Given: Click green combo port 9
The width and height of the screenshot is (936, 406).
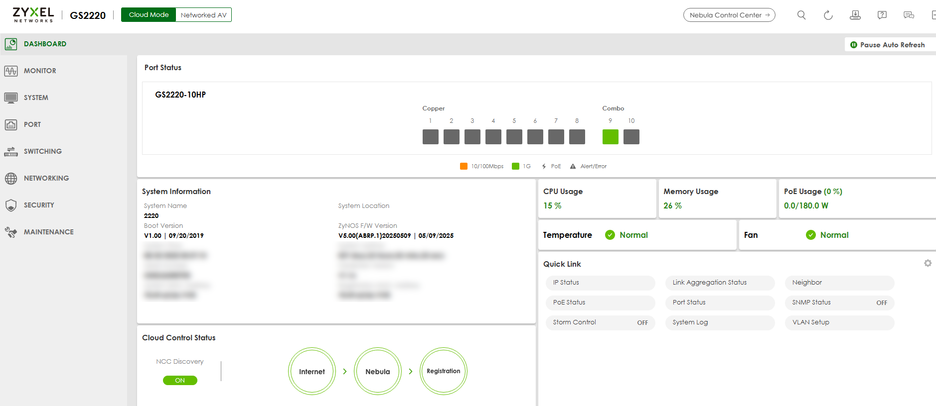Looking at the screenshot, I should [x=611, y=137].
